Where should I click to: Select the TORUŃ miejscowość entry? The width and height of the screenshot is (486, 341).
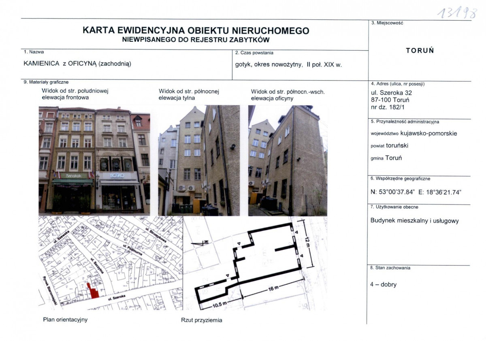(420, 50)
